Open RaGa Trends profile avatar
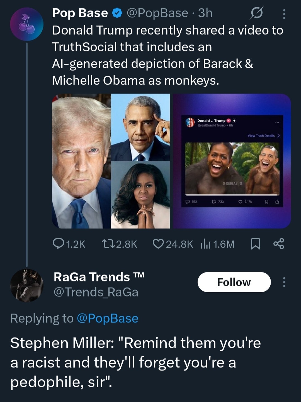Screen dimensions: 301x402 click(x=27, y=285)
